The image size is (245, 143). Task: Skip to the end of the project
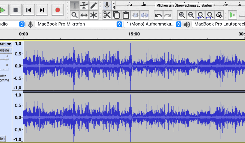tap(42, 10)
